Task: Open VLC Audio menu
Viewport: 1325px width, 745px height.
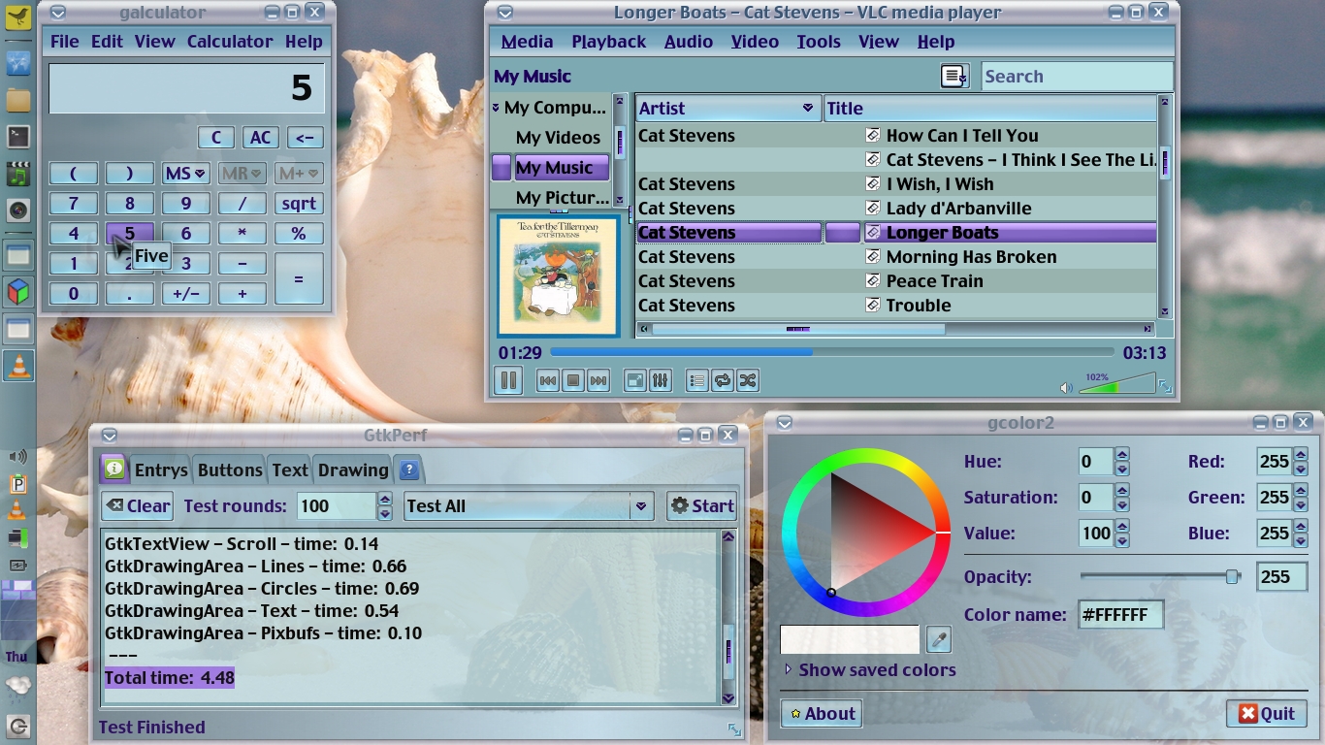Action: 689,42
